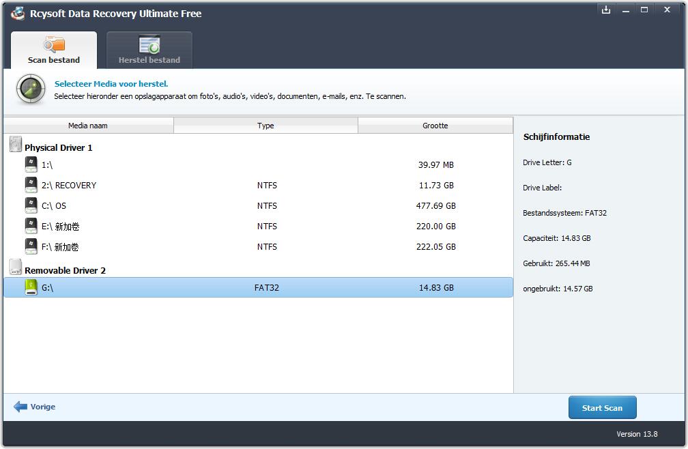Viewport: 688px width, 449px height.
Task: Open the Scan bestand tab
Action: tap(54, 50)
